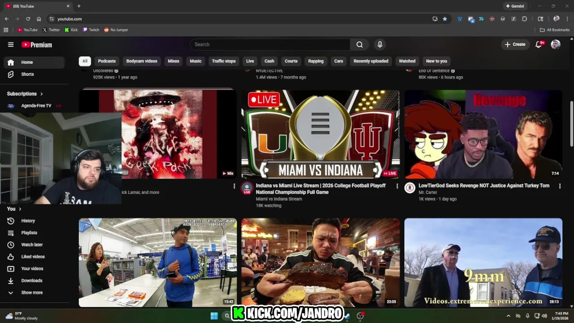Select the Cash filter chip
The image size is (574, 323).
point(270,61)
